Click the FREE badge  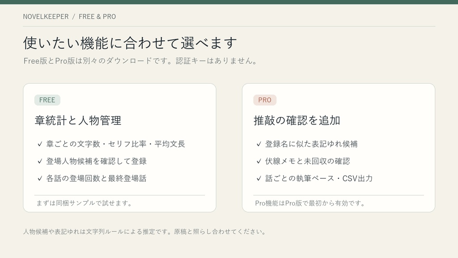coord(47,100)
